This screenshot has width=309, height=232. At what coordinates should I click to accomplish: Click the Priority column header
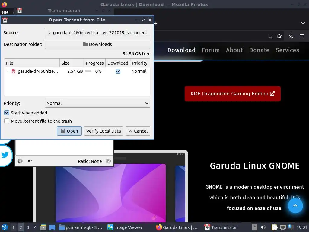pos(140,63)
